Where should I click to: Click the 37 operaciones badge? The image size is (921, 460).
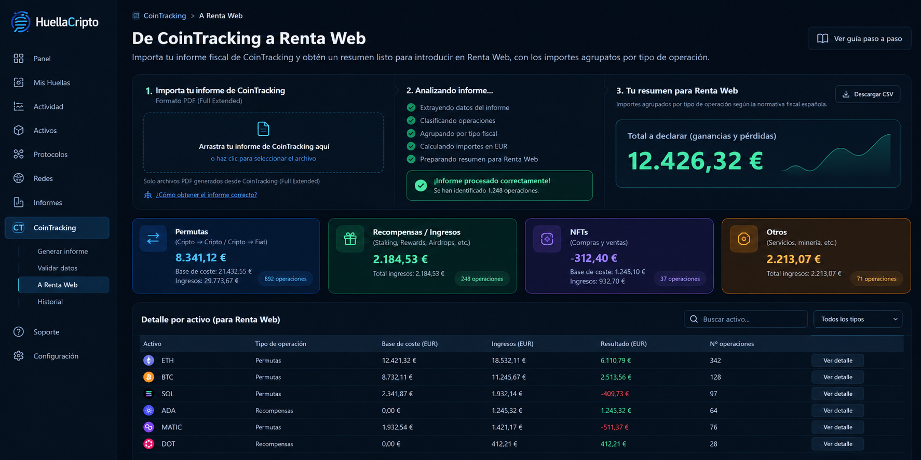point(680,279)
